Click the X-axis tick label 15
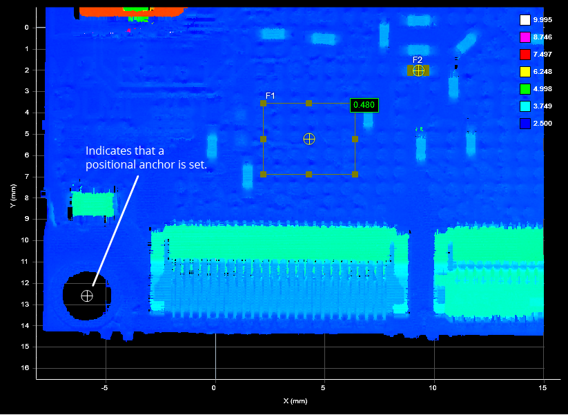Viewport: 568px width, 415px height. click(544, 388)
